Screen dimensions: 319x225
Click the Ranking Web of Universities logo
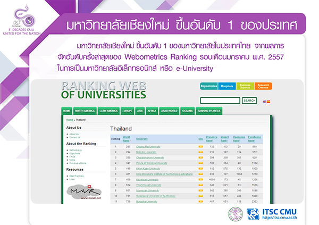click(x=104, y=90)
